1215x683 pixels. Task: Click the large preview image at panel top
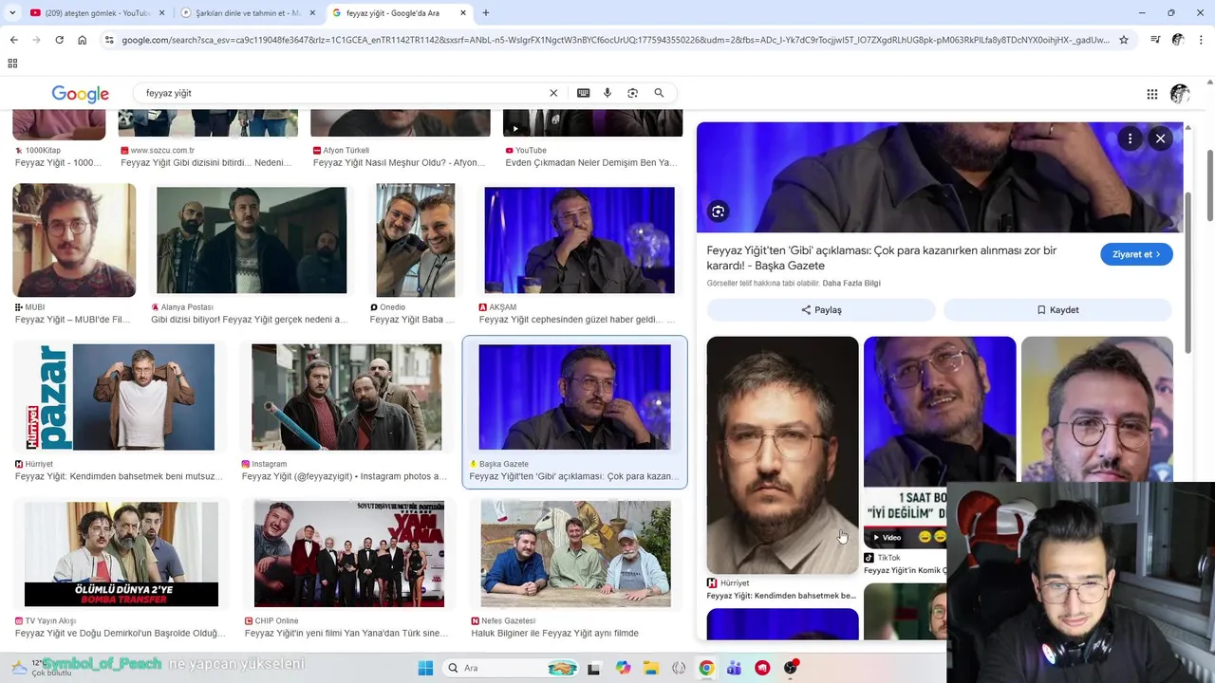(940, 176)
